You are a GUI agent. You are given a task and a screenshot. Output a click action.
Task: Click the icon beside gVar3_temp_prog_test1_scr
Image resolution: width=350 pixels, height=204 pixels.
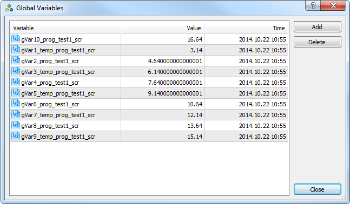pyautogui.click(x=16, y=71)
